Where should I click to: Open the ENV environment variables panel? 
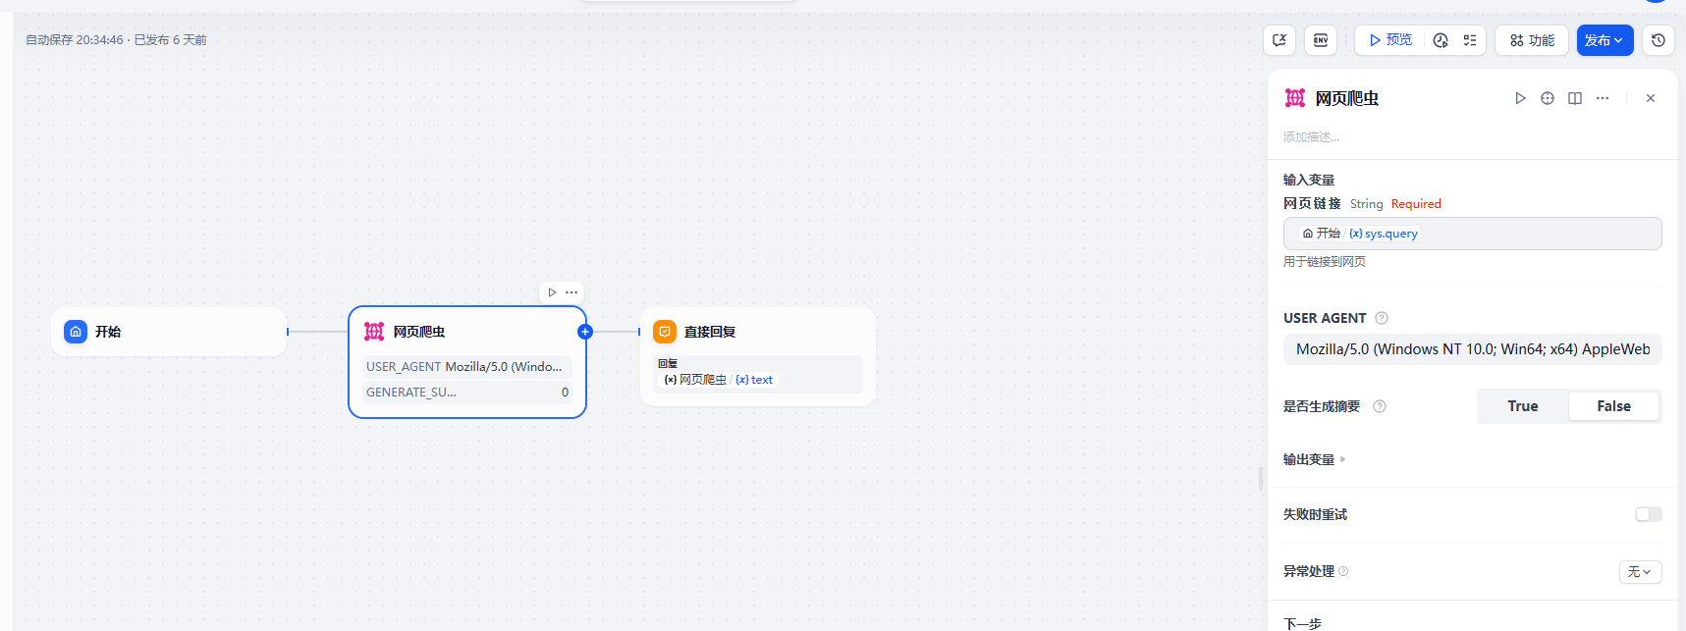point(1321,40)
